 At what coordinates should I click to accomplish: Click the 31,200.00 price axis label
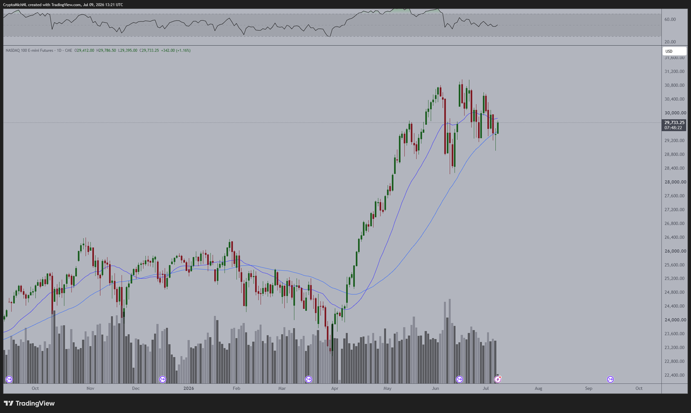674,72
